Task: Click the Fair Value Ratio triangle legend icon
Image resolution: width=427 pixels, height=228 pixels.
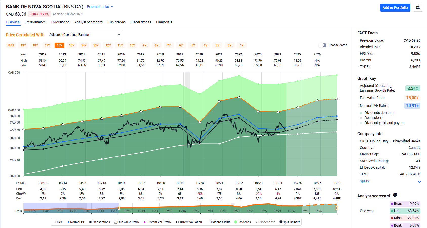Action: coord(115,222)
